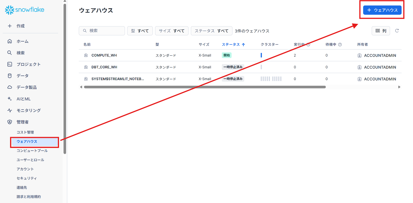Open コスト管理 under 管理者
The height and width of the screenshot is (203, 413).
click(x=25, y=132)
